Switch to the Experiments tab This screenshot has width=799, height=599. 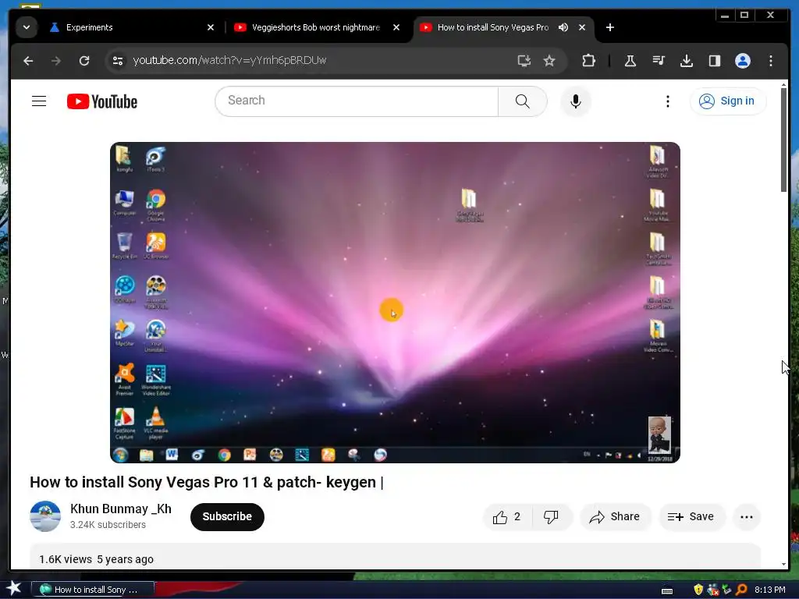pos(133,27)
